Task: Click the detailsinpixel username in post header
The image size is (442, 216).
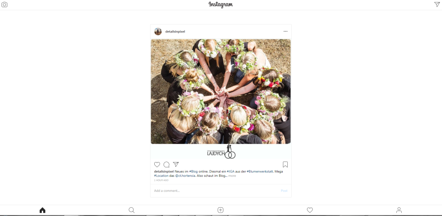Action: pos(175,31)
